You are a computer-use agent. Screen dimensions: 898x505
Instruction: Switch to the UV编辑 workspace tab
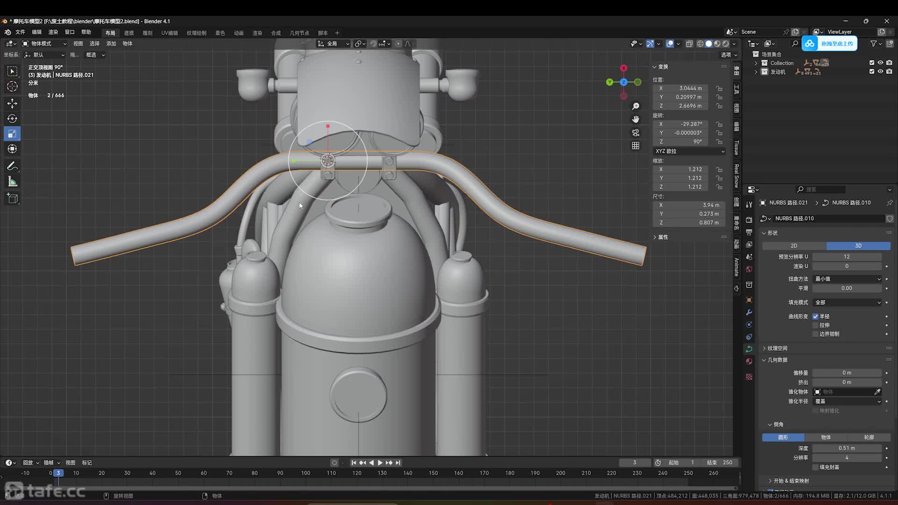[169, 33]
